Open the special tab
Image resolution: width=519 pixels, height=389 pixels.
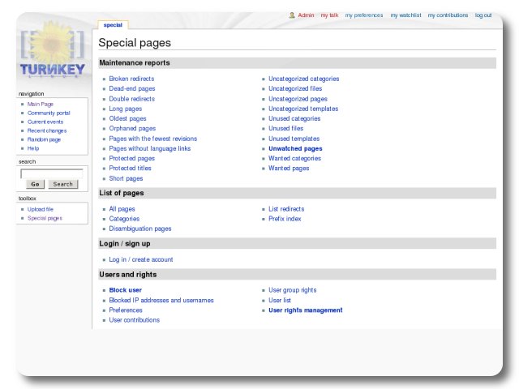[x=113, y=25]
